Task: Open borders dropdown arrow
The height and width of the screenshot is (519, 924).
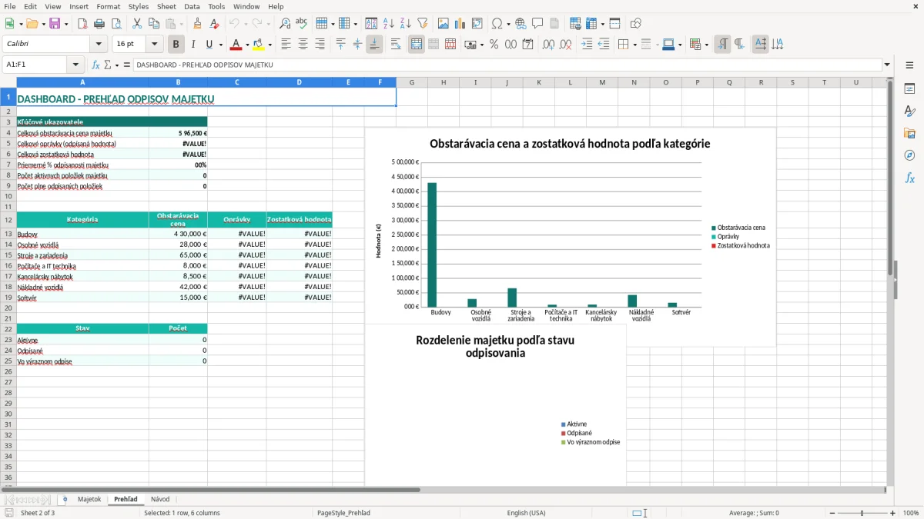Action: pyautogui.click(x=635, y=45)
